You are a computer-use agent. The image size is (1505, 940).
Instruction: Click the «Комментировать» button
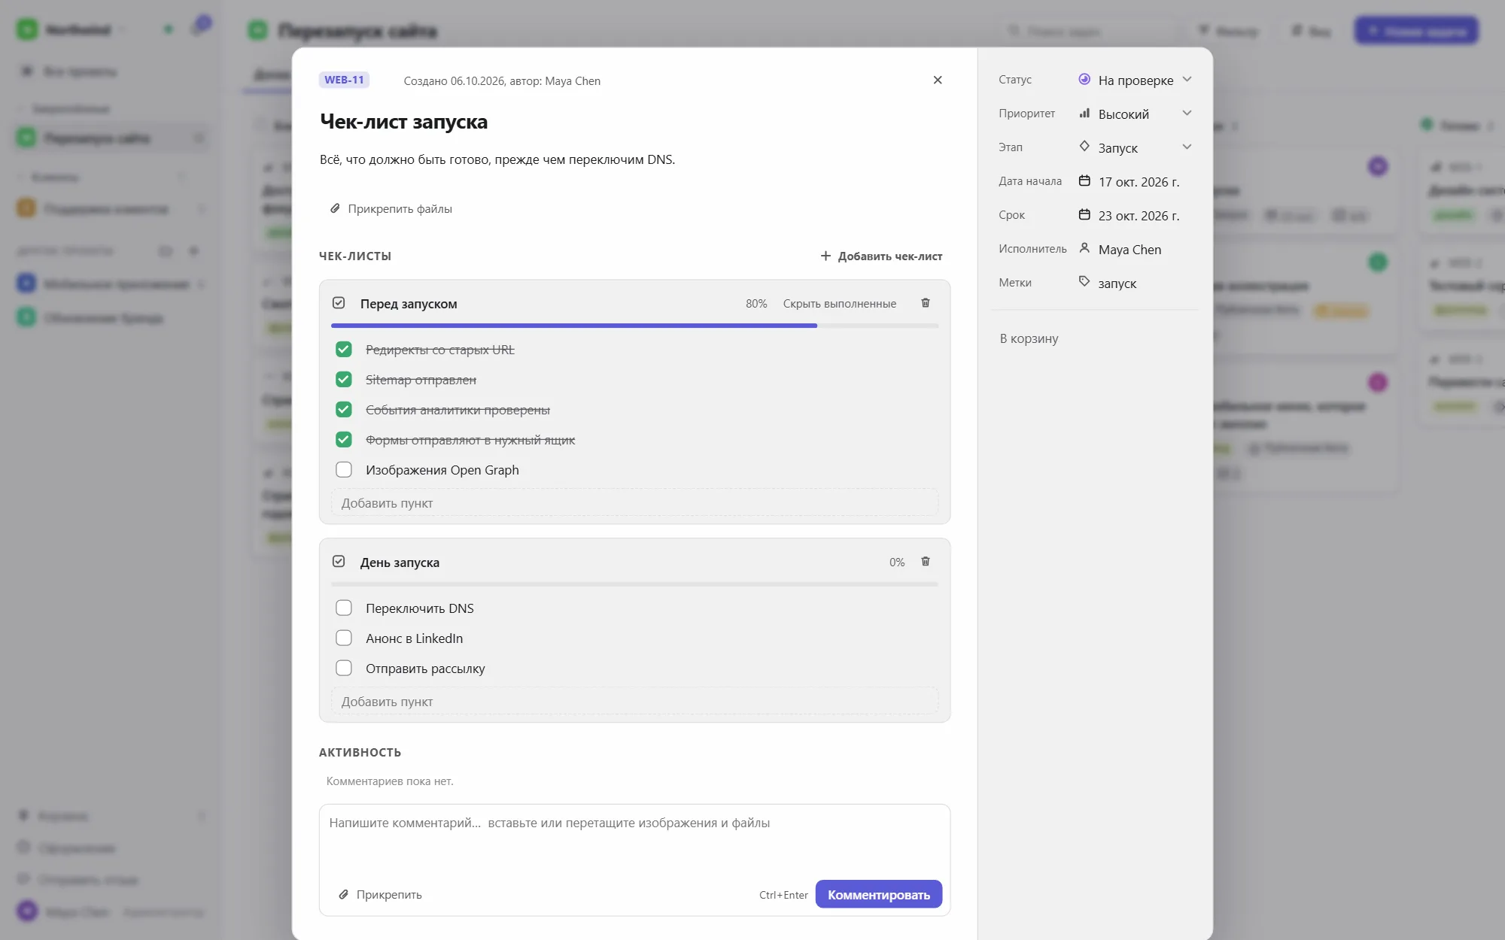pos(879,894)
